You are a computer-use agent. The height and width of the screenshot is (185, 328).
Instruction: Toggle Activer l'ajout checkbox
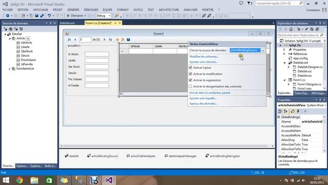click(190, 67)
